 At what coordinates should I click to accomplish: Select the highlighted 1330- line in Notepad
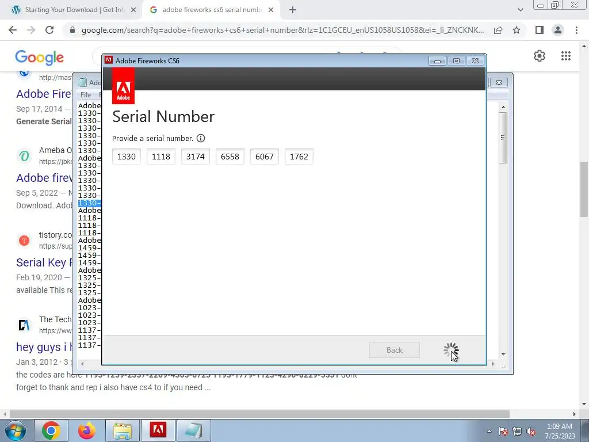89,203
